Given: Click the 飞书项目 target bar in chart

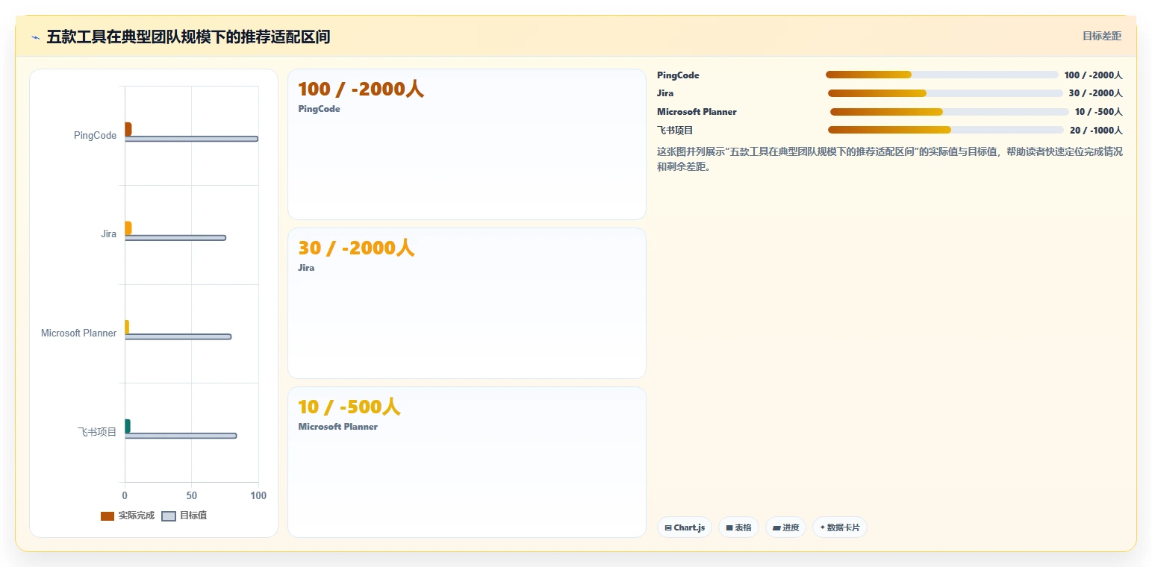Looking at the screenshot, I should pos(181,436).
